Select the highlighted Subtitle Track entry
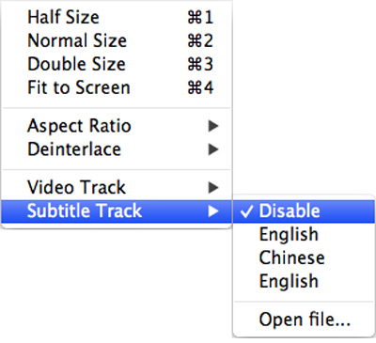The width and height of the screenshot is (376, 343). (117, 211)
